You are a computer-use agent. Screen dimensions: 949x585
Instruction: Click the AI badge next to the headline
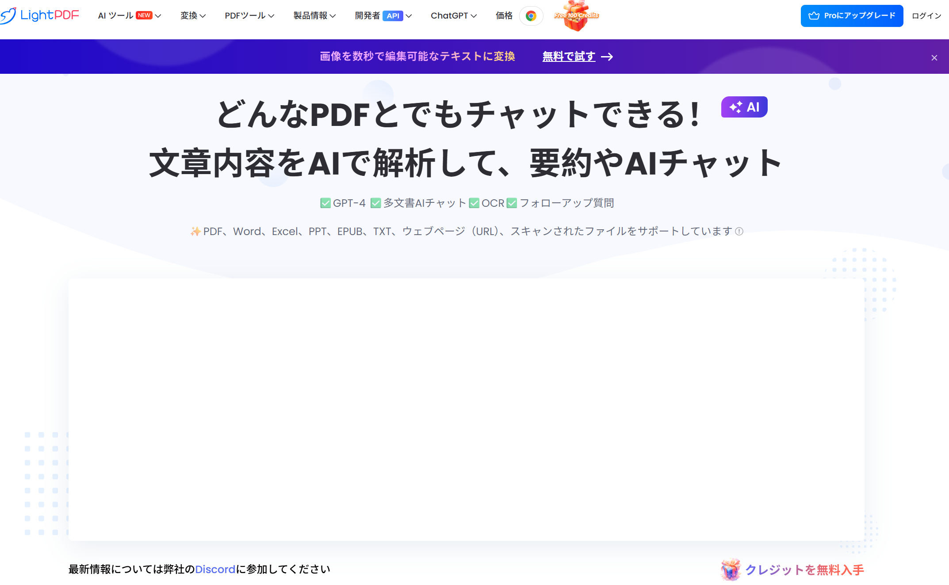(744, 106)
